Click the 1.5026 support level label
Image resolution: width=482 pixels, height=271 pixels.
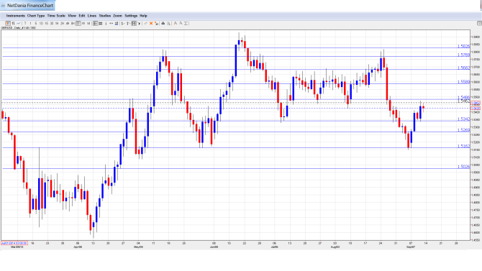[463, 167]
